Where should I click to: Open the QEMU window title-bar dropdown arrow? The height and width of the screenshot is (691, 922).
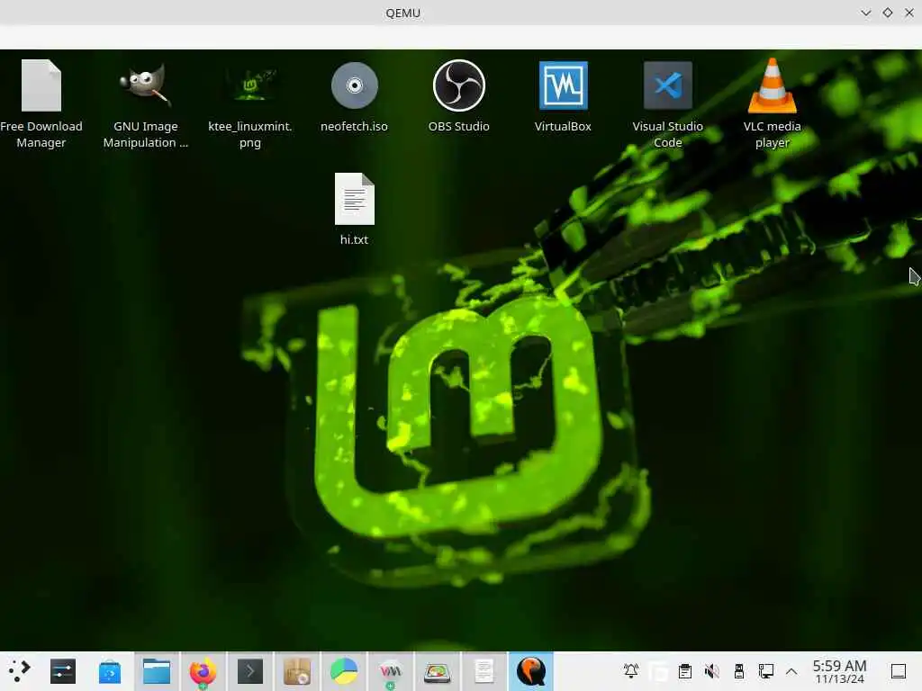(865, 13)
